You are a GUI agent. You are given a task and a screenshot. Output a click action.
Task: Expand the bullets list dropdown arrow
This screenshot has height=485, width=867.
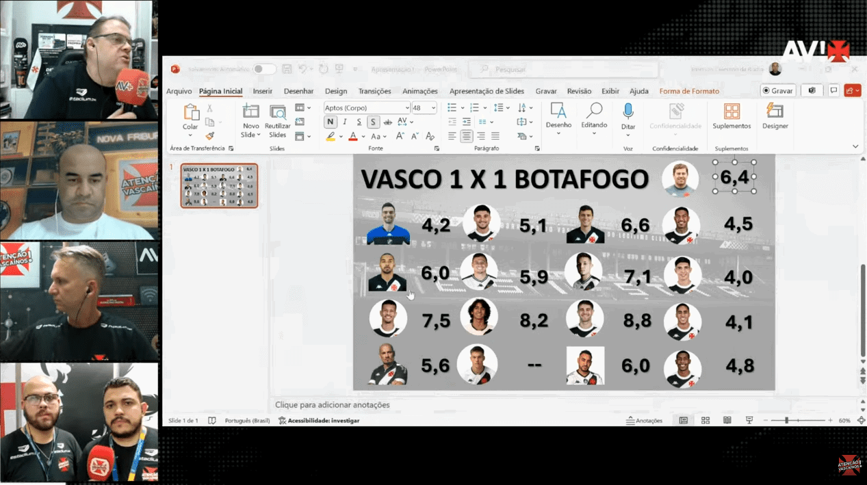click(463, 108)
